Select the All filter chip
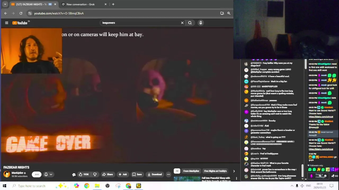This screenshot has width=339, height=190. 177,171
